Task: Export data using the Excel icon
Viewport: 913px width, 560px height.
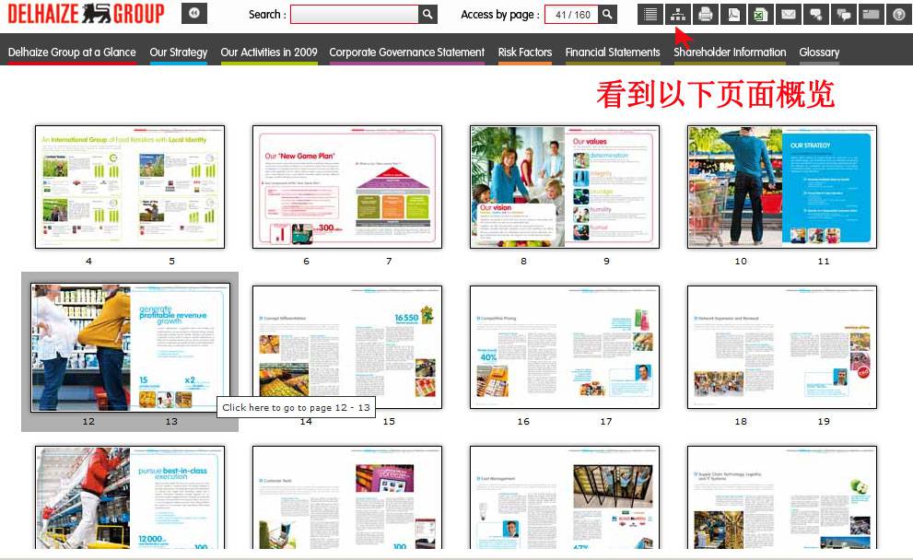Action: tap(759, 14)
